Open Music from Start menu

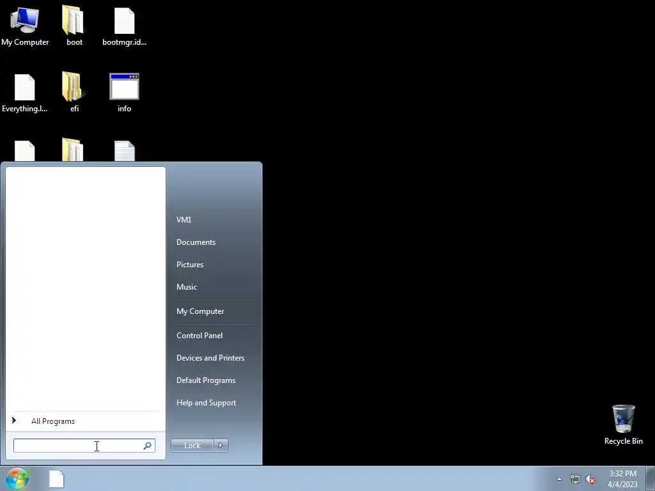click(186, 287)
